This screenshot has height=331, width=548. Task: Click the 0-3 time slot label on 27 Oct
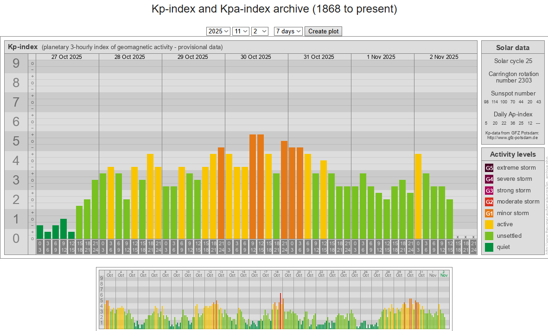(x=40, y=247)
